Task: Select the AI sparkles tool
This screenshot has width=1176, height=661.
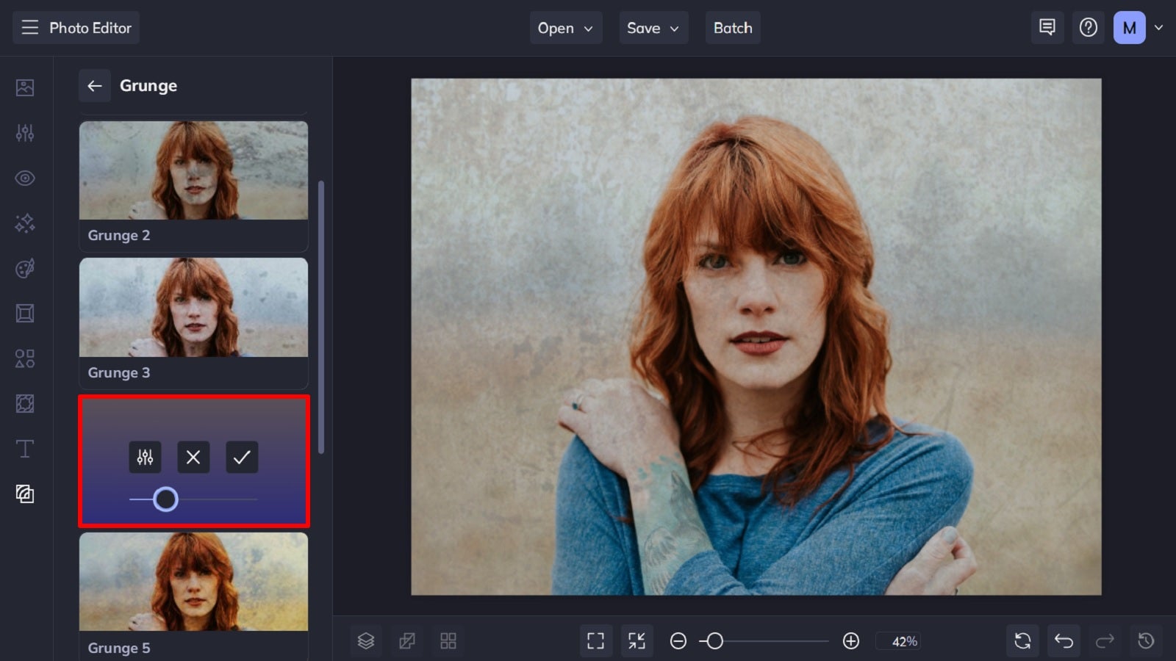Action: point(24,223)
